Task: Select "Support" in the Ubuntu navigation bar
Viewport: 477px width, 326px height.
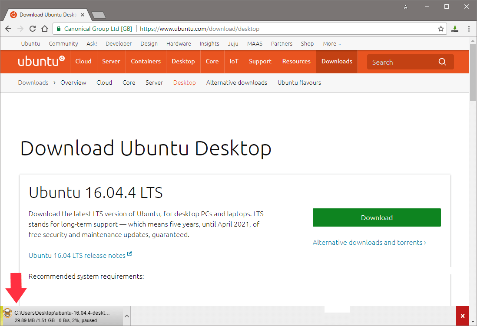Action: click(260, 61)
